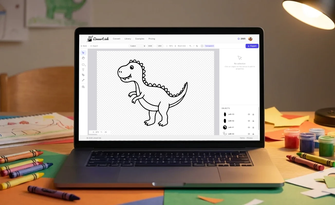Open the Terms link
This screenshot has height=205, width=335.
point(242,138)
